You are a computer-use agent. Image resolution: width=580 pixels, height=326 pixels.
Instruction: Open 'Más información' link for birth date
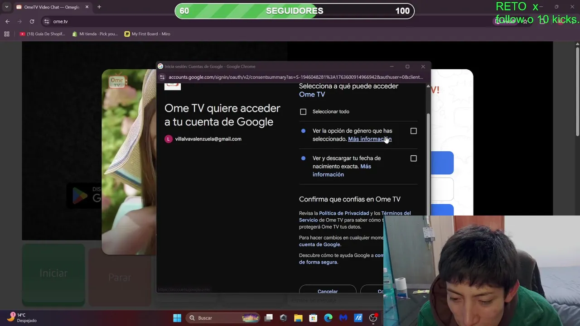click(342, 170)
